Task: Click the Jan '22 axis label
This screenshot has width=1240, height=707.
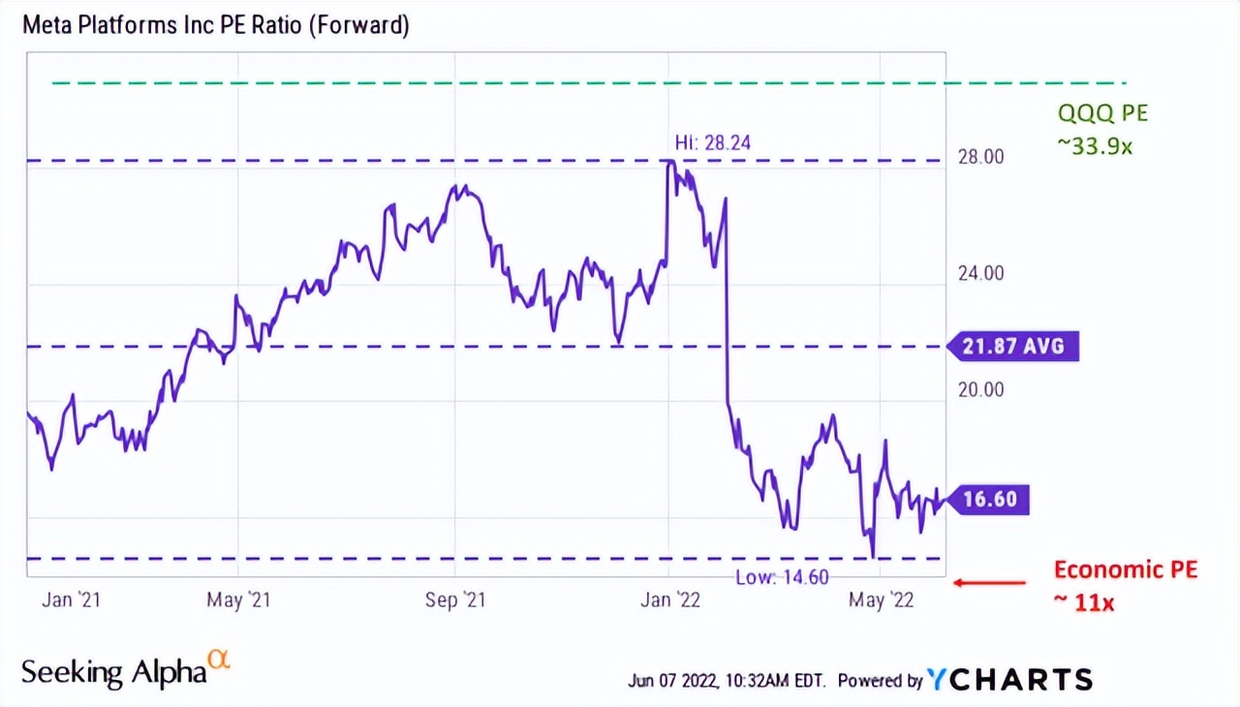Action: coord(669,600)
